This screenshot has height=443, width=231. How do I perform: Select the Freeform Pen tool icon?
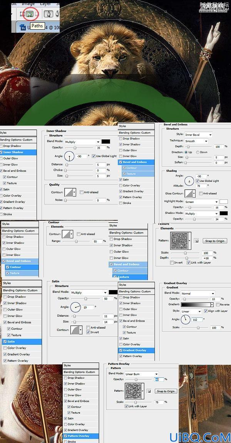click(x=58, y=13)
